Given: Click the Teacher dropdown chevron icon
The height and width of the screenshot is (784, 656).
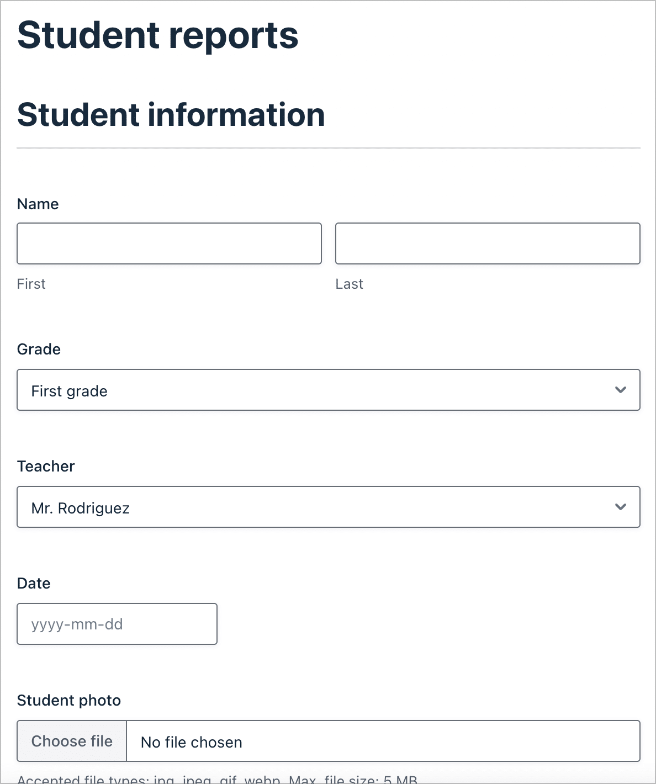Looking at the screenshot, I should [x=621, y=507].
